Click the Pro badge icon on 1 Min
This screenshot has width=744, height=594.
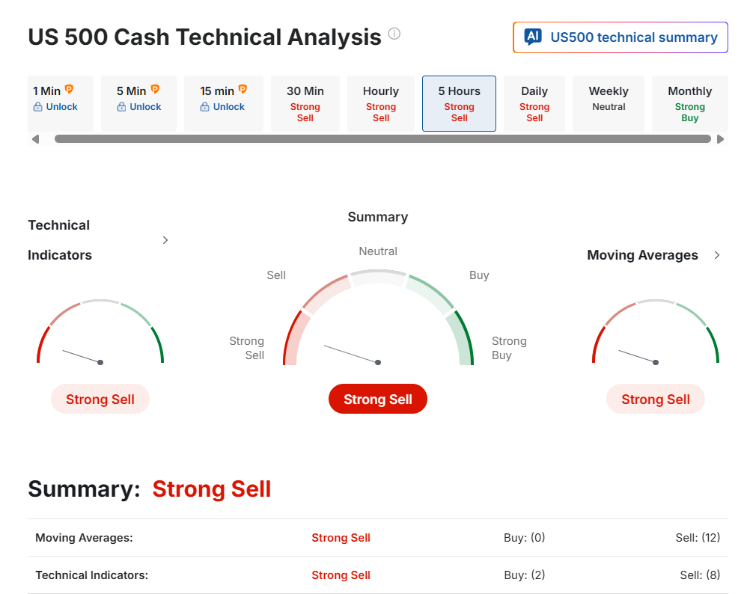pyautogui.click(x=70, y=90)
